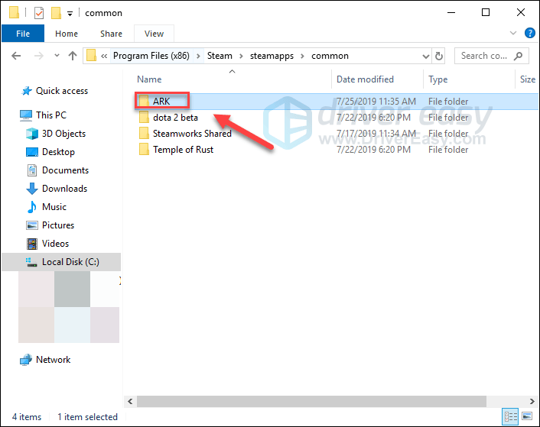Refresh the common folder view
Screen dimensions: 540x427
pyautogui.click(x=439, y=56)
